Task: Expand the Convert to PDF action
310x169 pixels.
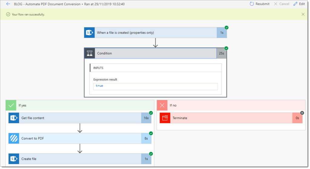Action: click(80, 138)
